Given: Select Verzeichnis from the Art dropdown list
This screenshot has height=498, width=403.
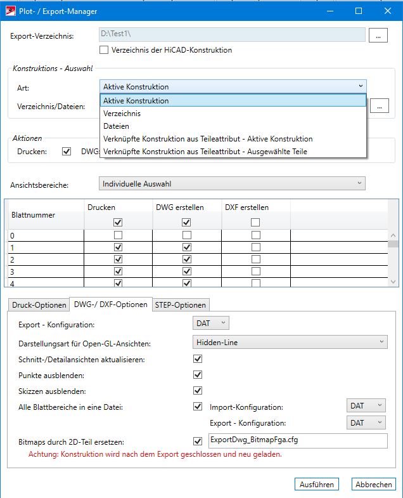Looking at the screenshot, I should pos(122,114).
